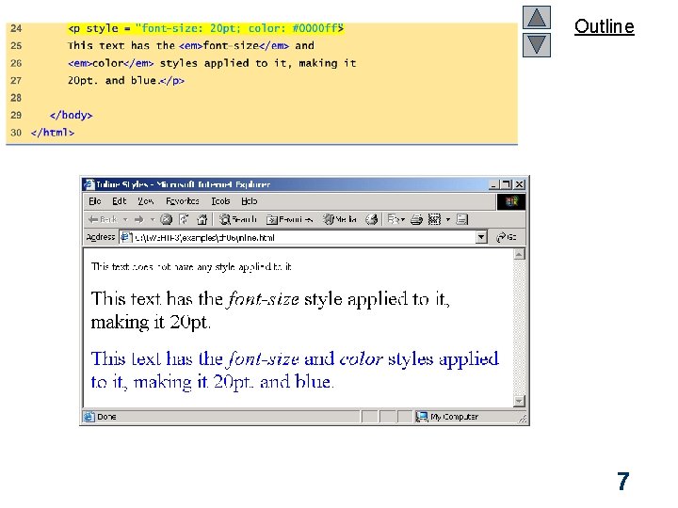Click the Back arrow in Internet Explorer
Image resolution: width=678 pixels, height=508 pixels.
103,219
